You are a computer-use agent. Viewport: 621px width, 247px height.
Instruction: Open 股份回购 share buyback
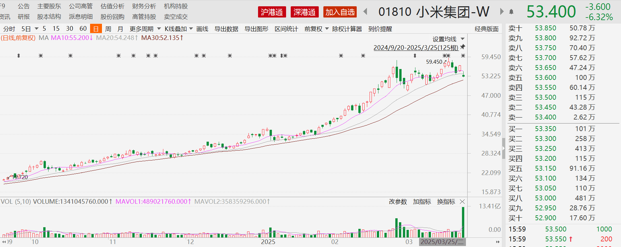(x=113, y=17)
